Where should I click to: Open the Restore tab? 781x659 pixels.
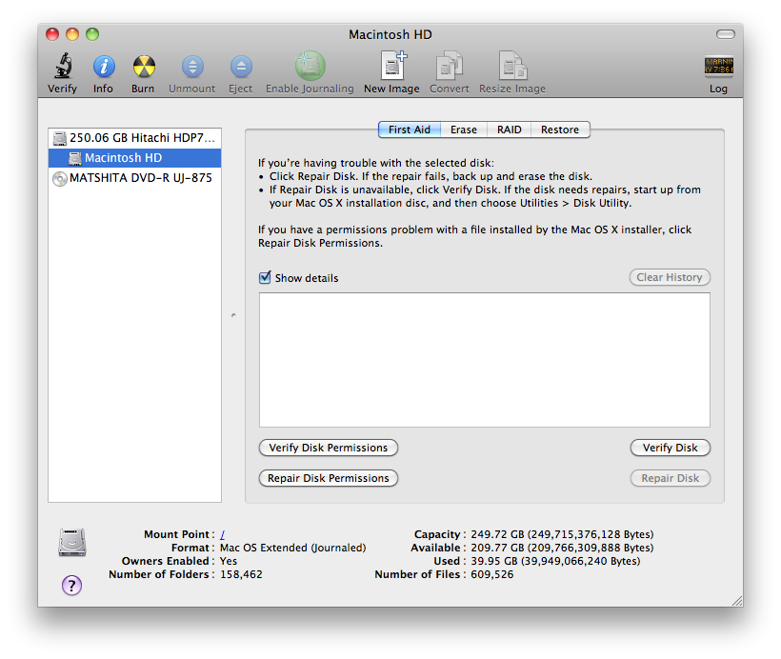tap(560, 130)
